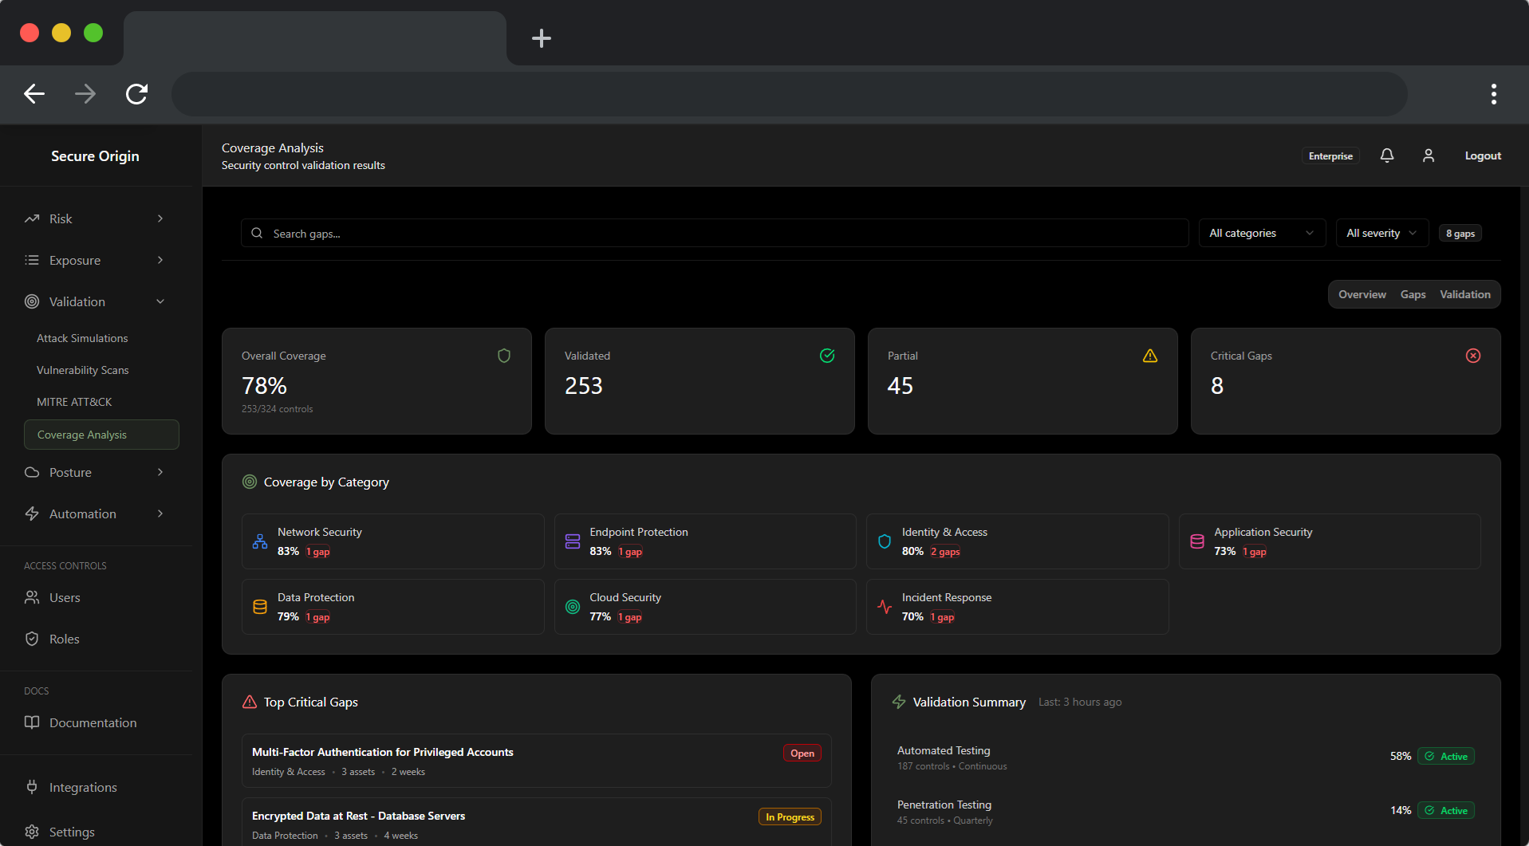Click the Documentation book icon
Viewport: 1529px width, 846px height.
32,722
